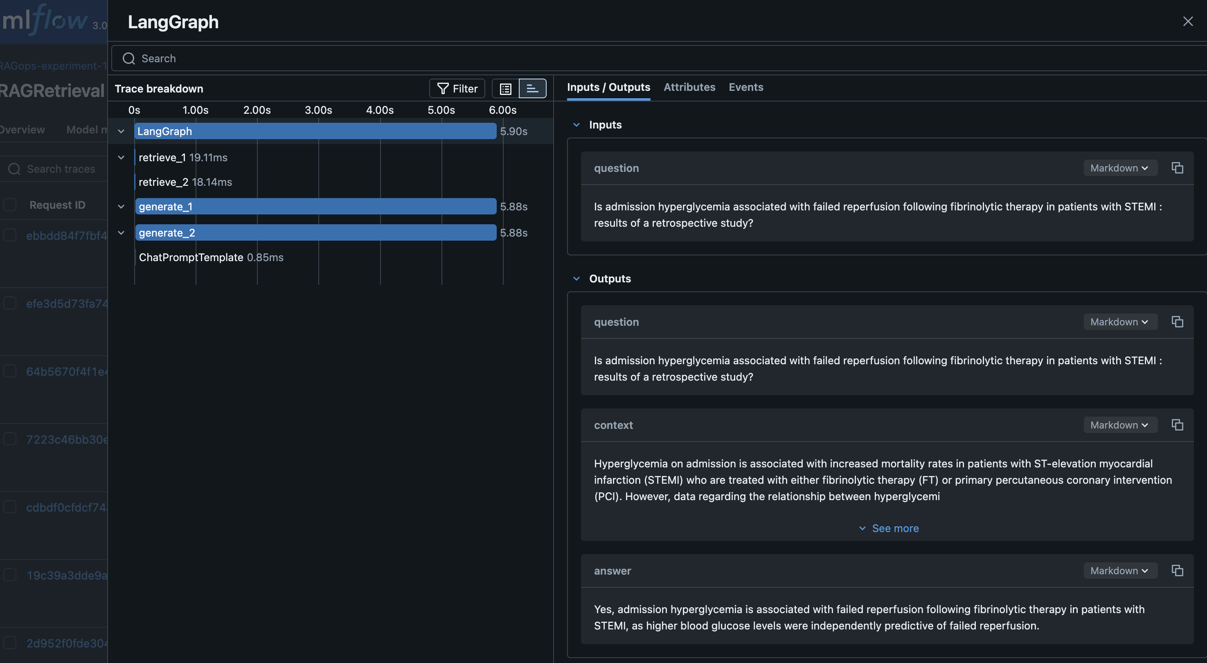This screenshot has height=663, width=1207.
Task: Close the LangGraph trace panel
Action: [x=1187, y=22]
